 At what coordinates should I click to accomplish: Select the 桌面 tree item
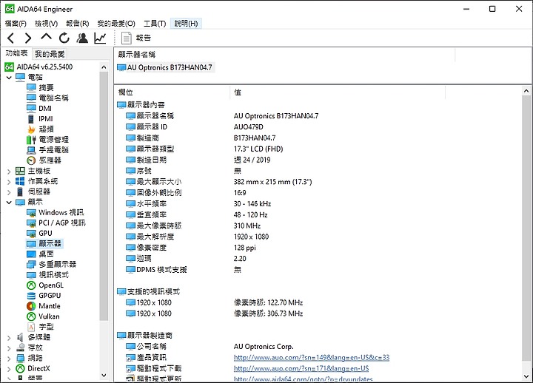click(x=40, y=254)
